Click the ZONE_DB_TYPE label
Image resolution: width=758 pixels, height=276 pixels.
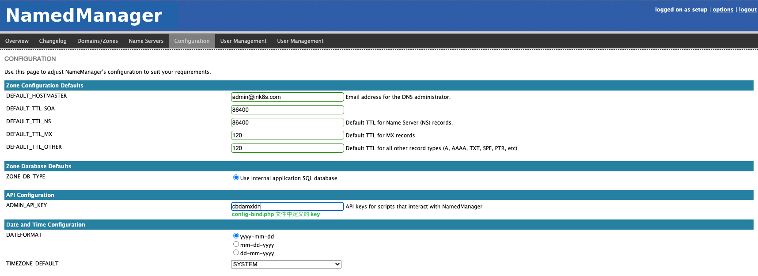[26, 177]
